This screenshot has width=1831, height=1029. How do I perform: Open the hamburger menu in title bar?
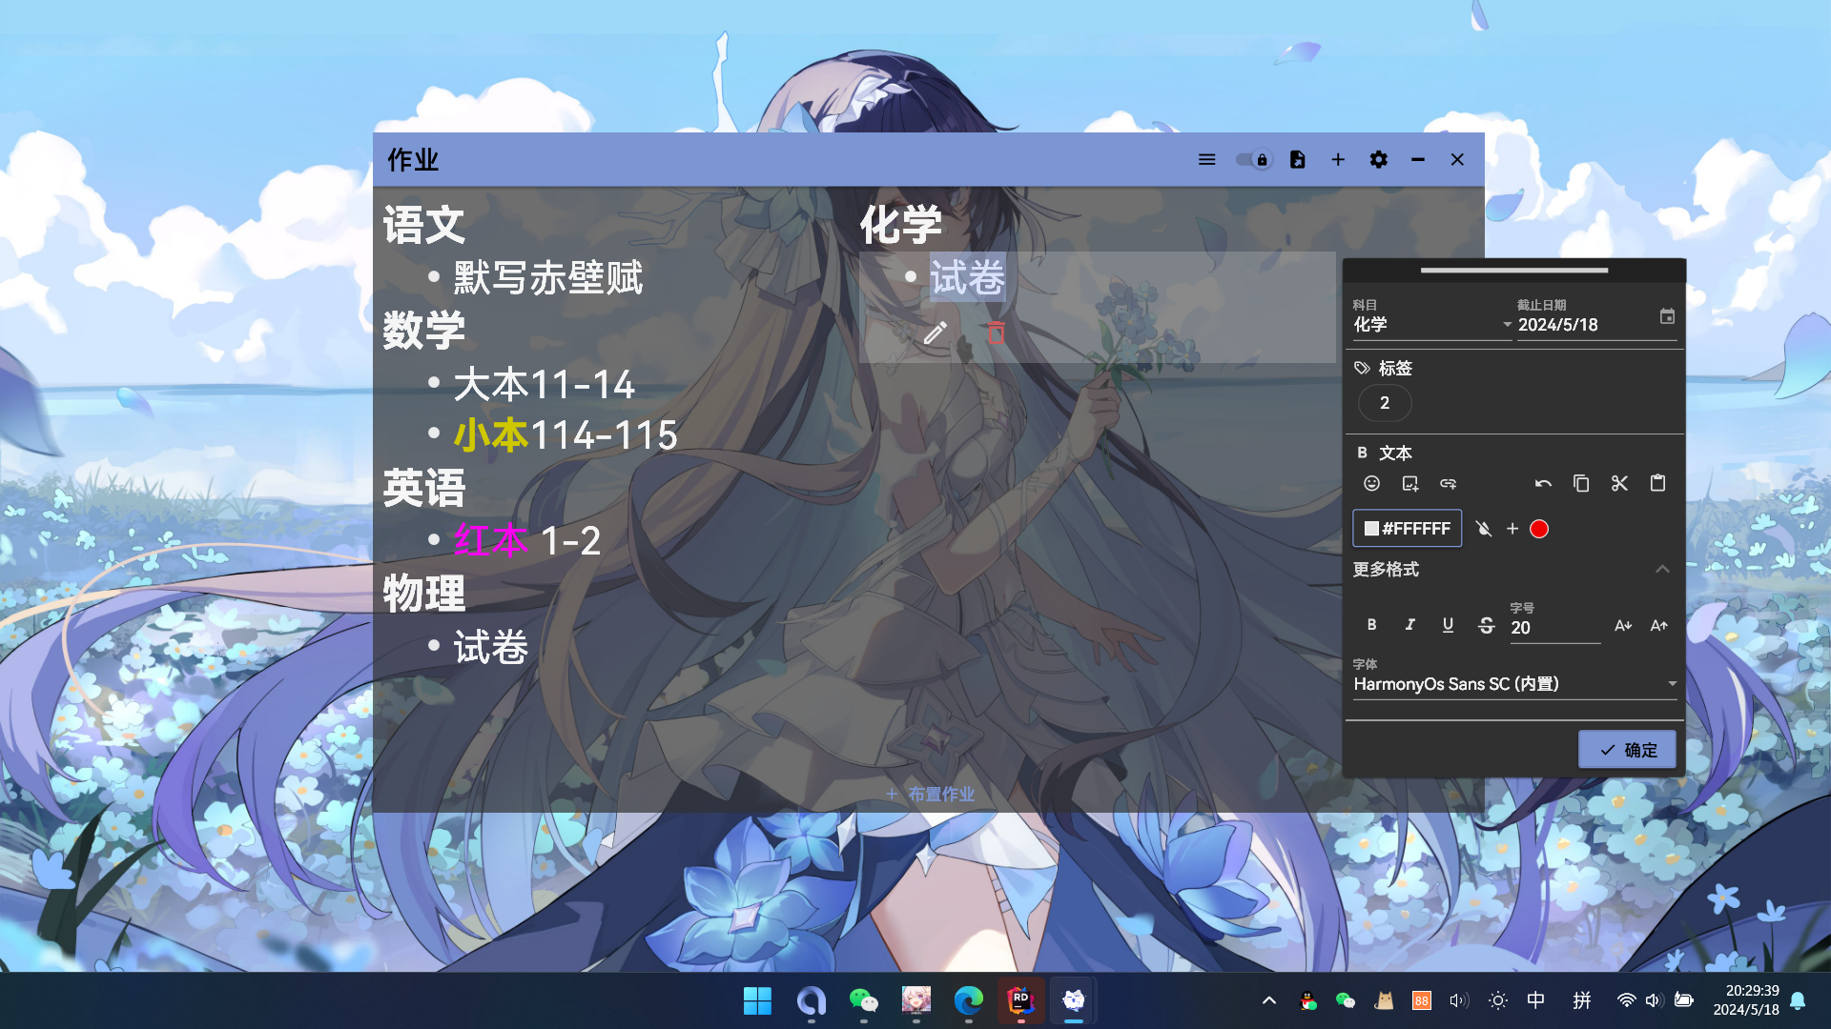(x=1206, y=160)
